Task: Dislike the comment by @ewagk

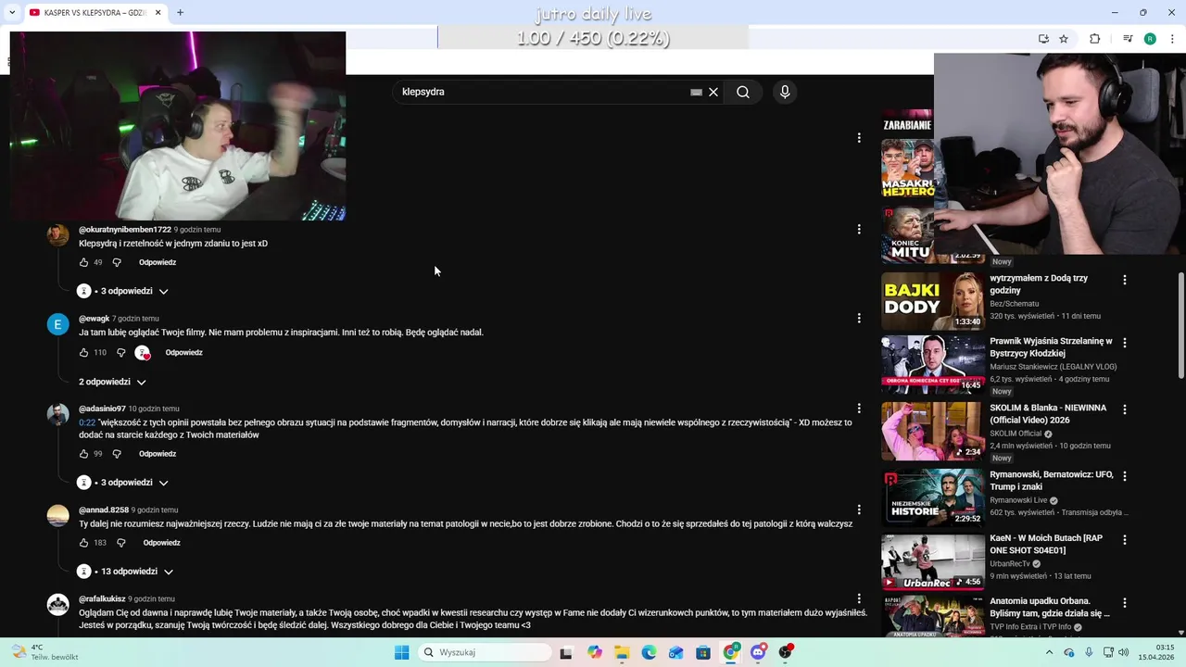Action: click(120, 352)
